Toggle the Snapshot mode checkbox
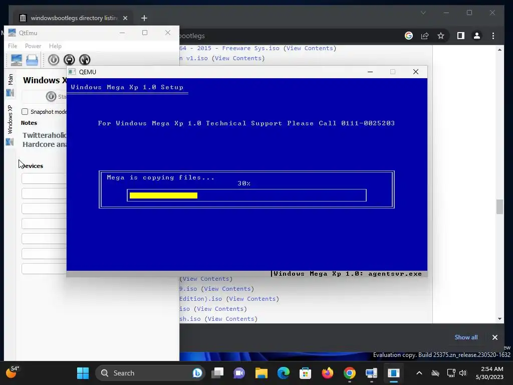 tap(25, 112)
